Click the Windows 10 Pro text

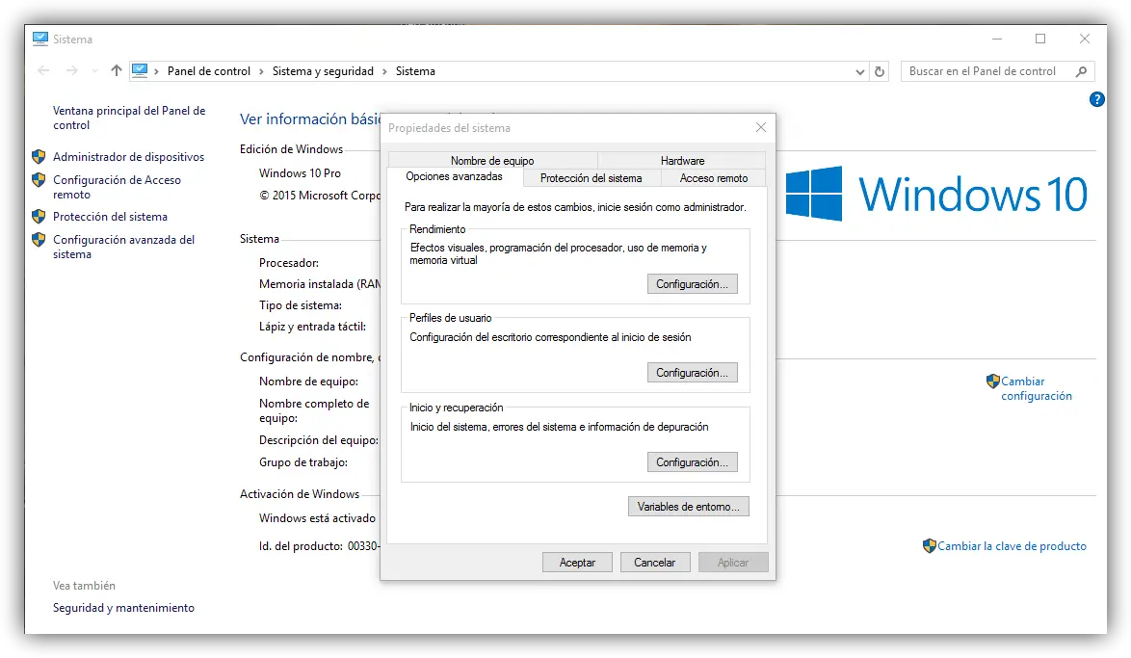300,173
